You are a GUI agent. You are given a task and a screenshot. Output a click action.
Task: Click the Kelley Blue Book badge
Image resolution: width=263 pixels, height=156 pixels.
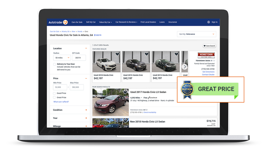pos(187,89)
